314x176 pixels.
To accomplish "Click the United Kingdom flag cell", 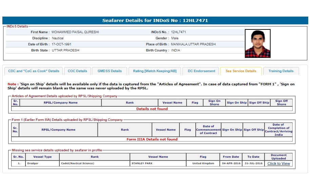I will (203, 163).
